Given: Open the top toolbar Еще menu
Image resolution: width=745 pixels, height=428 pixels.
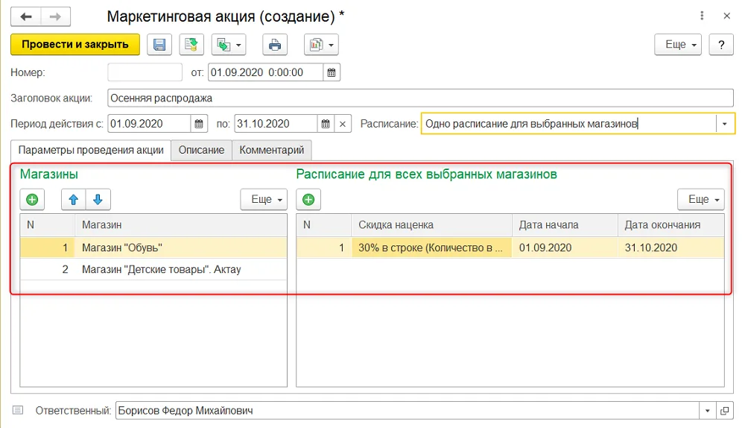Looking at the screenshot, I should pos(678,45).
